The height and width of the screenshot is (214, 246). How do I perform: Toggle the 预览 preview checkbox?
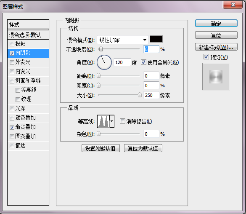(x=206, y=57)
